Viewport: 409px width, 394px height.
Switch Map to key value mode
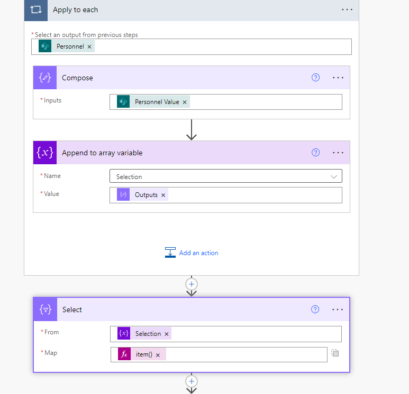(x=335, y=353)
